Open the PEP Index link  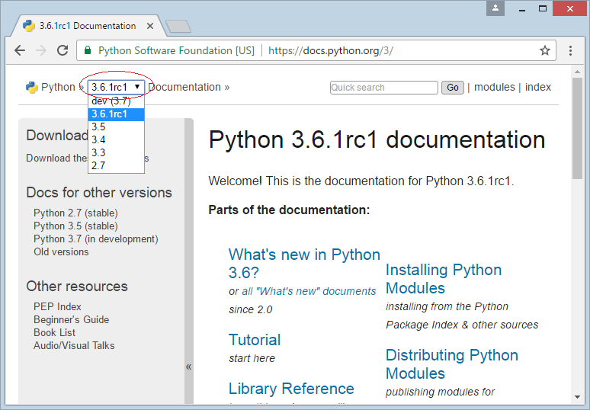(57, 306)
